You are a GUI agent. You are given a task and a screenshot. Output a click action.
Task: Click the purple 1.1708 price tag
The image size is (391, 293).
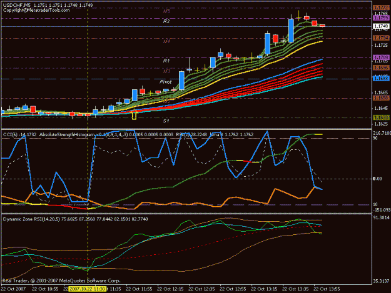[x=381, y=57]
